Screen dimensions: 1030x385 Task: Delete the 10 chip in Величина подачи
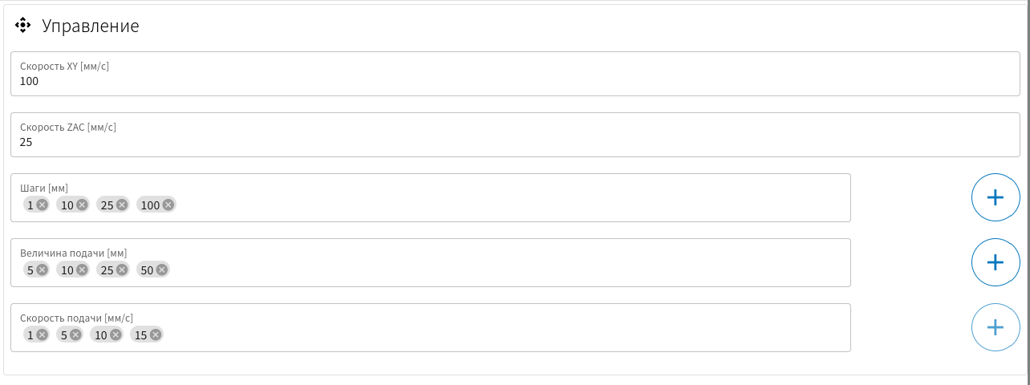[x=82, y=269]
